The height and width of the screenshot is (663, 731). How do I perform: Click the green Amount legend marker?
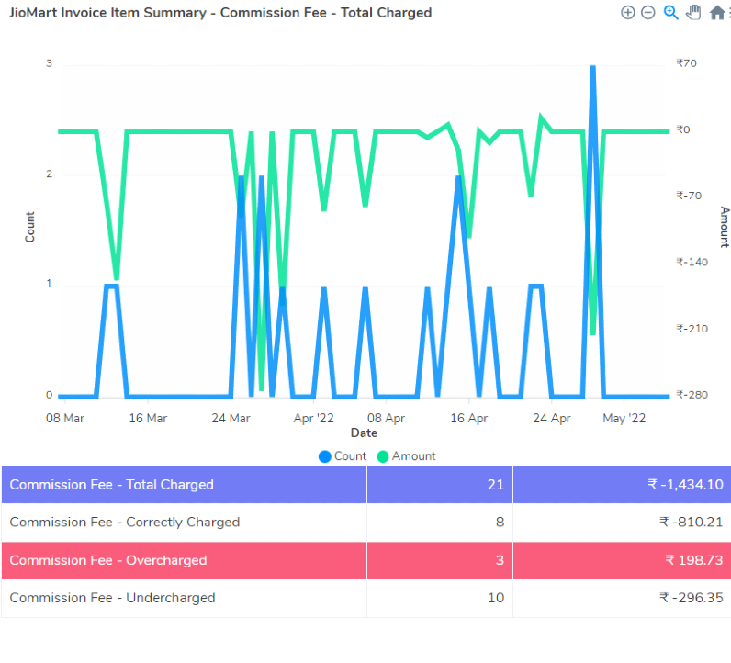click(x=383, y=456)
